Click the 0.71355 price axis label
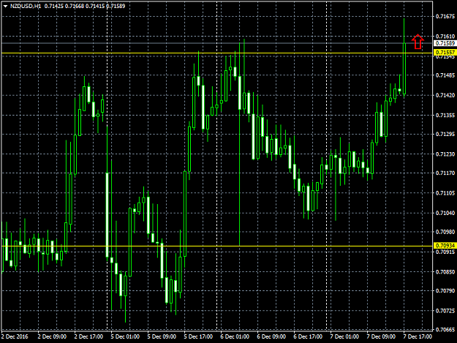Screen dimensions: 457x343 445,116
